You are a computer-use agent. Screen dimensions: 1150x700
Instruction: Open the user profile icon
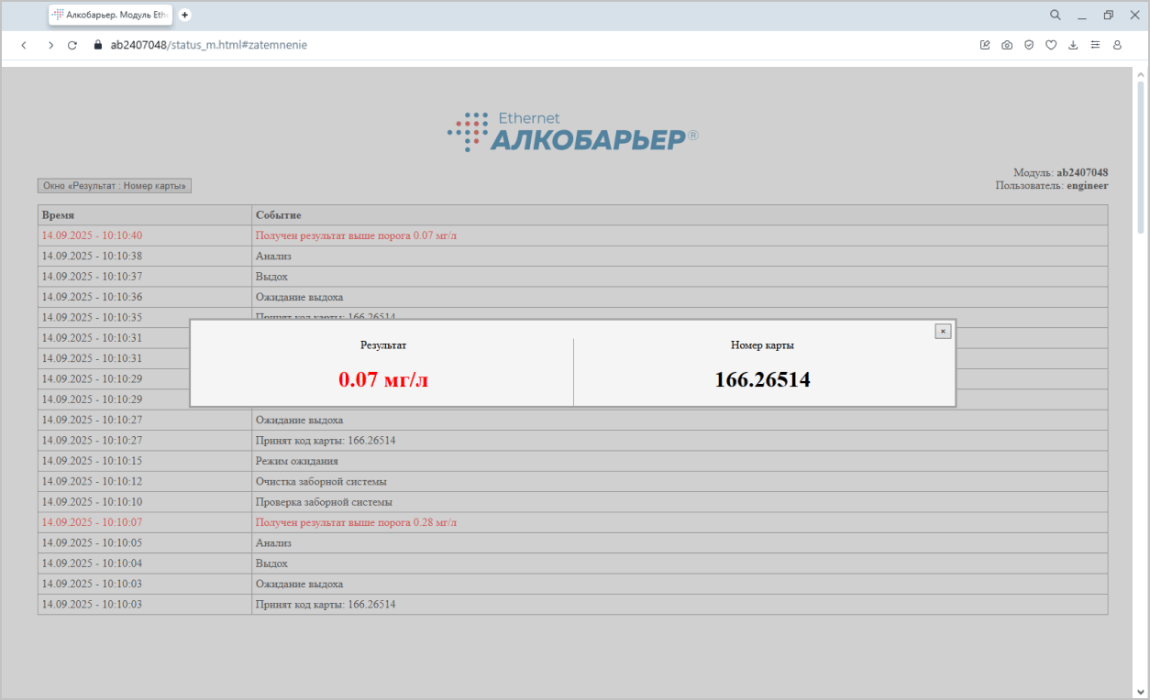[1117, 44]
